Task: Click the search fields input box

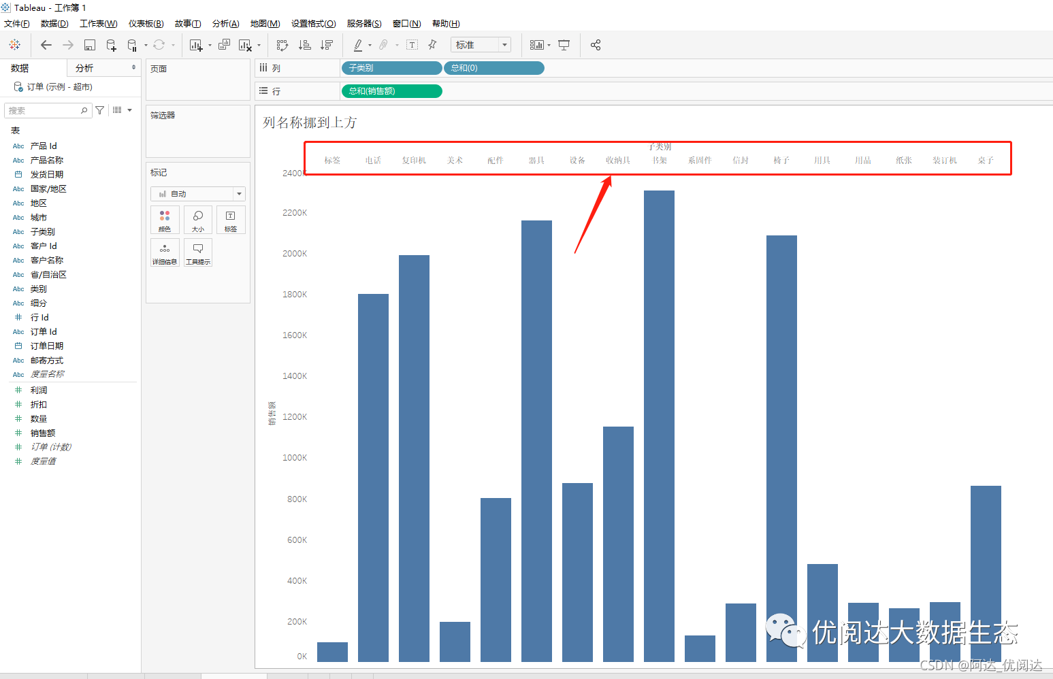Action: coord(48,110)
